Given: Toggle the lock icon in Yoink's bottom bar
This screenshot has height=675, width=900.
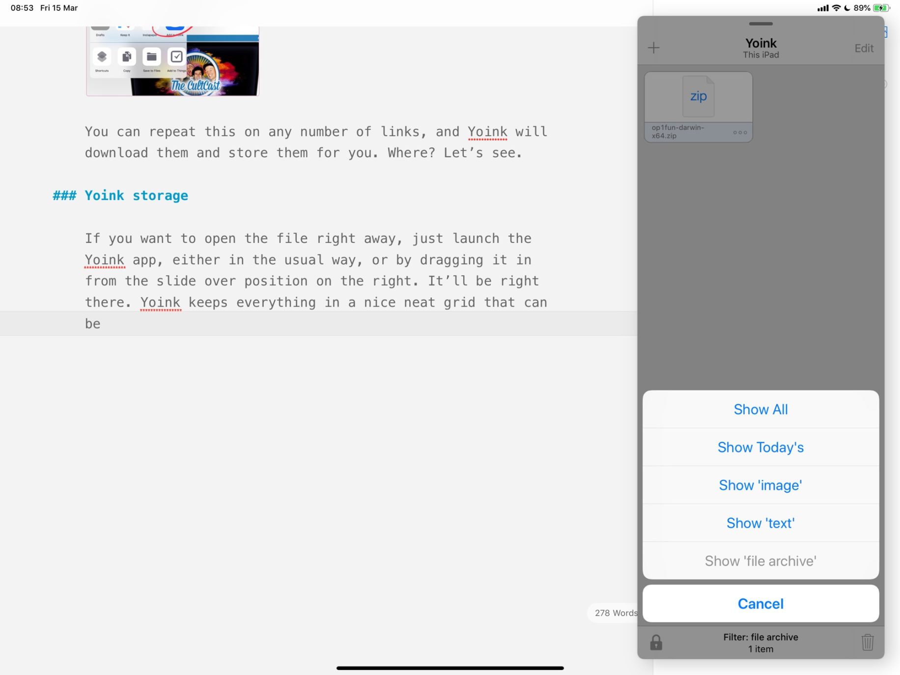Looking at the screenshot, I should (655, 642).
